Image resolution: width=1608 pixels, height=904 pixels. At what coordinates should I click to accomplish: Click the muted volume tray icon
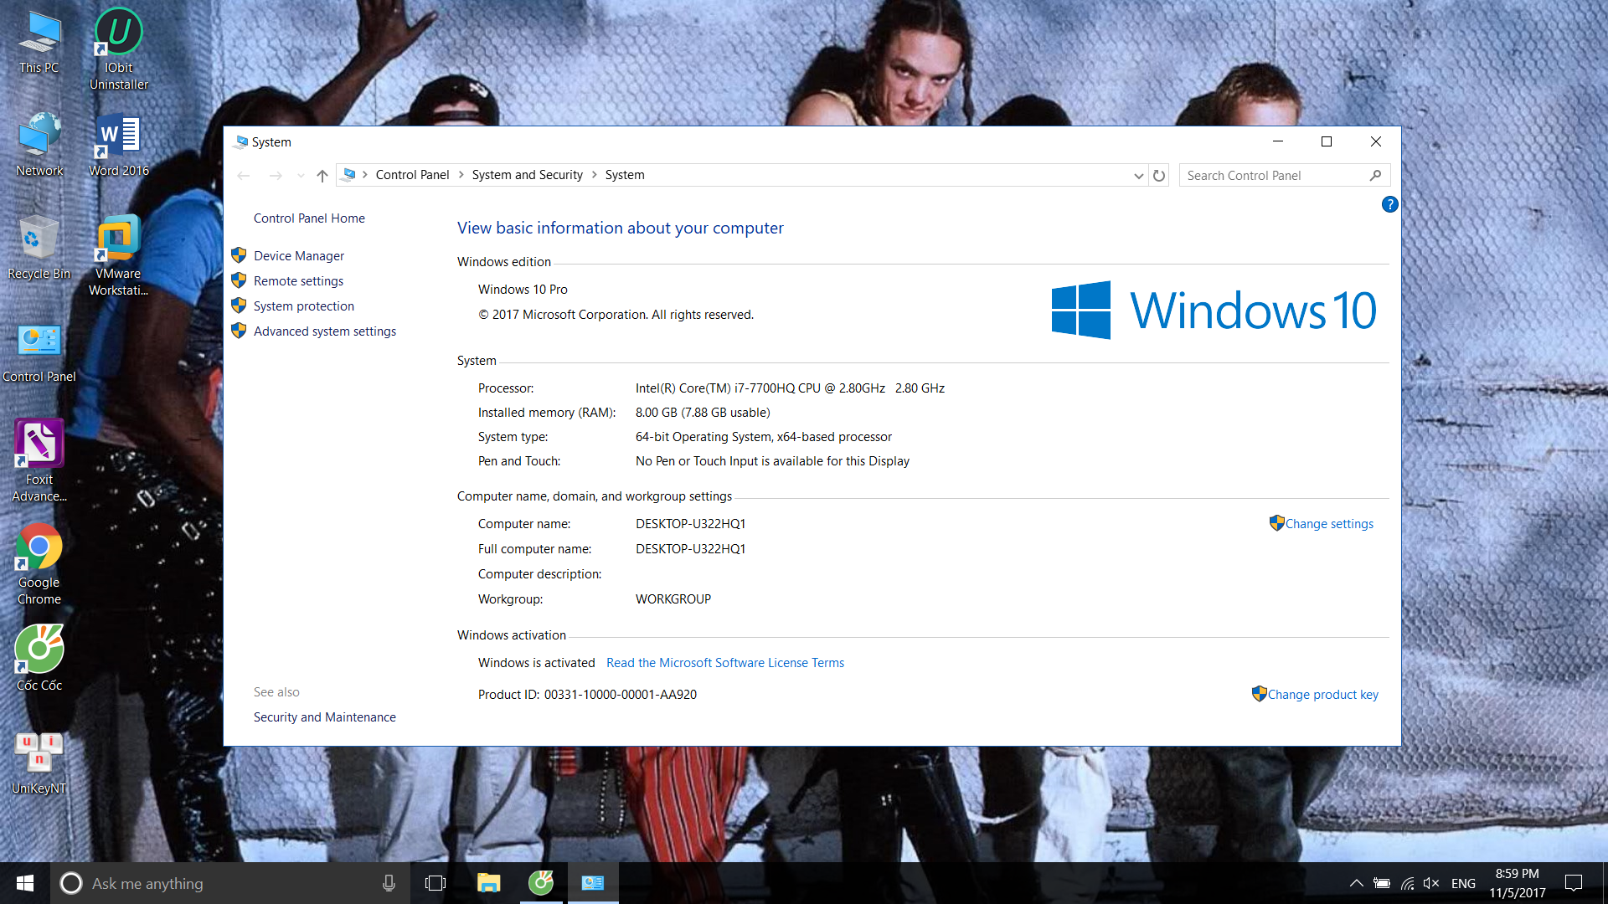(1431, 883)
